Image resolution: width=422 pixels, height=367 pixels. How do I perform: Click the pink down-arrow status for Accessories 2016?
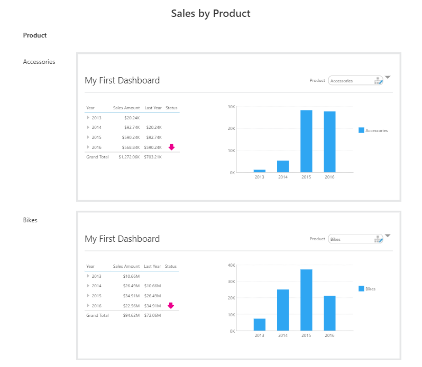coord(171,147)
